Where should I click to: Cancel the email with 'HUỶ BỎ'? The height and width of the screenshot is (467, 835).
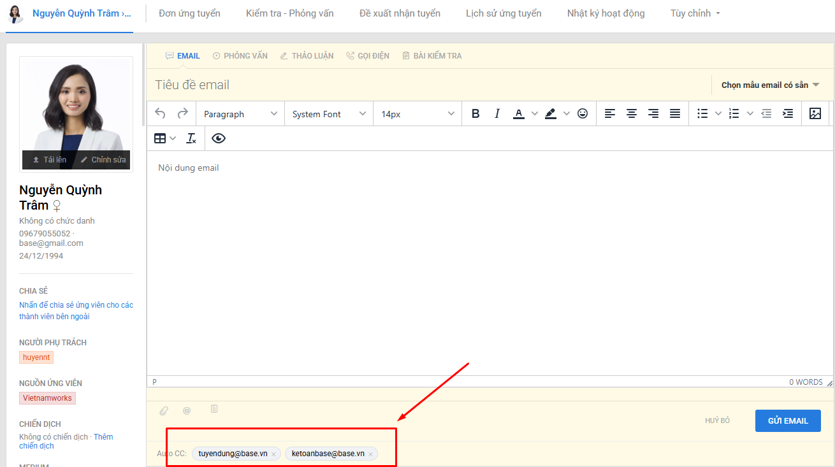[717, 420]
